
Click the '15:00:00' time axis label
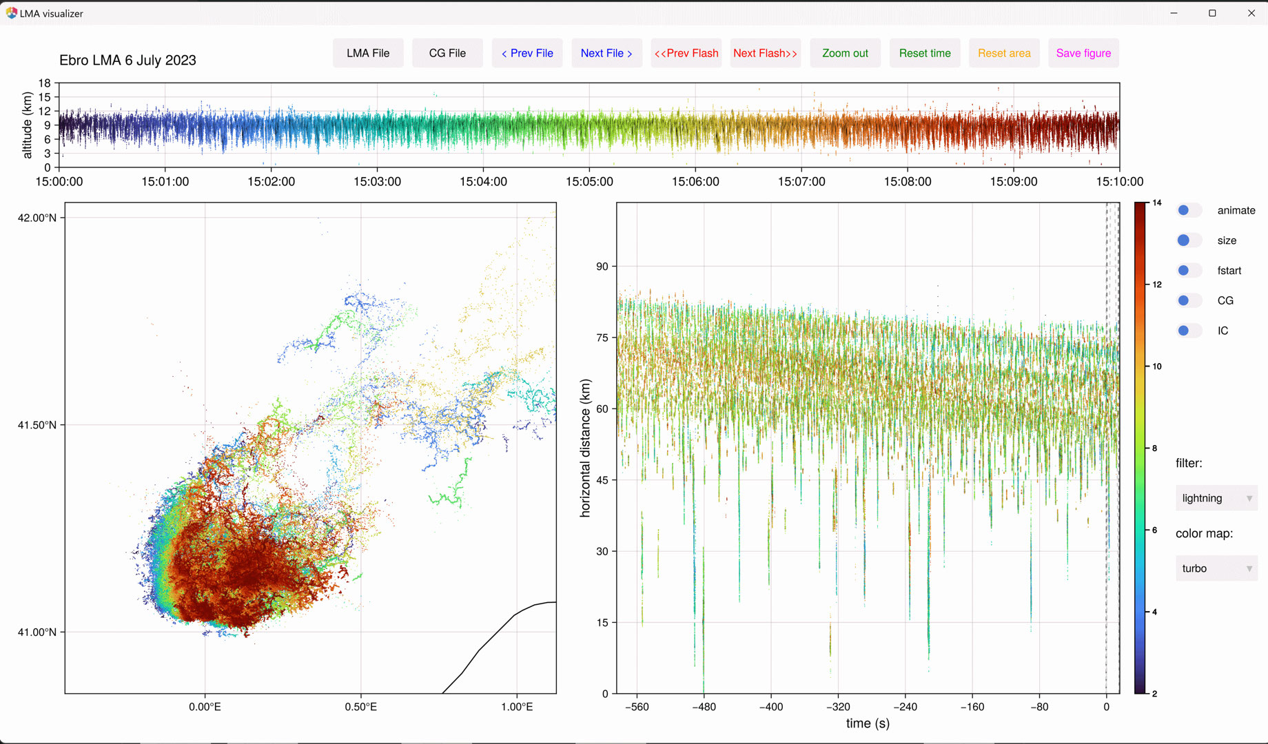coord(59,182)
